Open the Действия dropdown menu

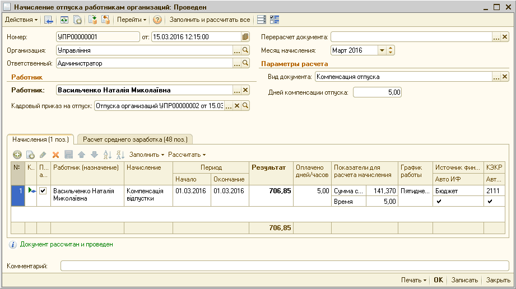click(21, 20)
